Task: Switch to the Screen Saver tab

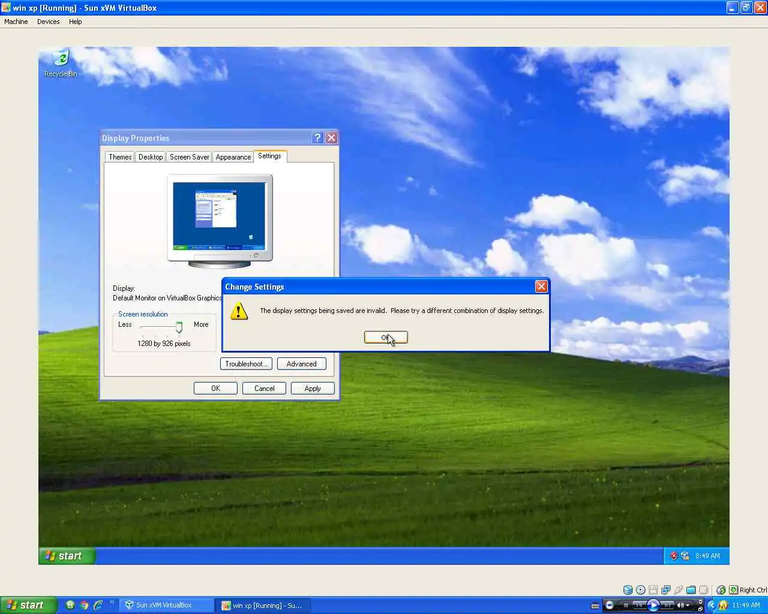Action: [x=189, y=157]
